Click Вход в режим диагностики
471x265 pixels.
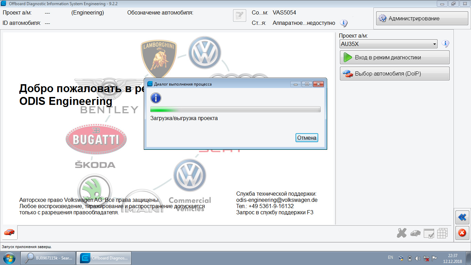click(x=394, y=57)
